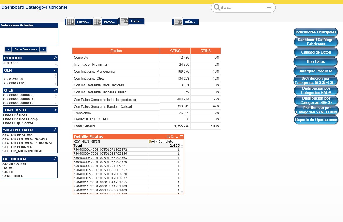Open the Buscar search dropdown arrow
The image size is (343, 222).
coord(269,8)
